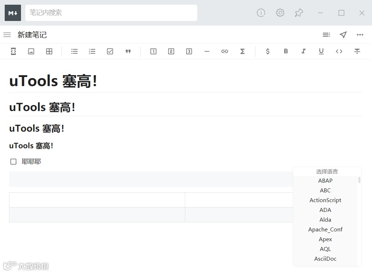
Task: Click the first table cell
Action: coord(97,200)
